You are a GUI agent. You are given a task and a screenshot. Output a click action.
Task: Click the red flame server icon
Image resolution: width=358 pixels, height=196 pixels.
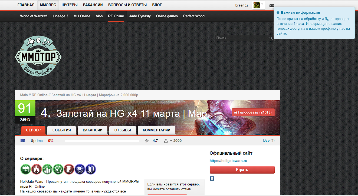pyautogui.click(x=37, y=169)
